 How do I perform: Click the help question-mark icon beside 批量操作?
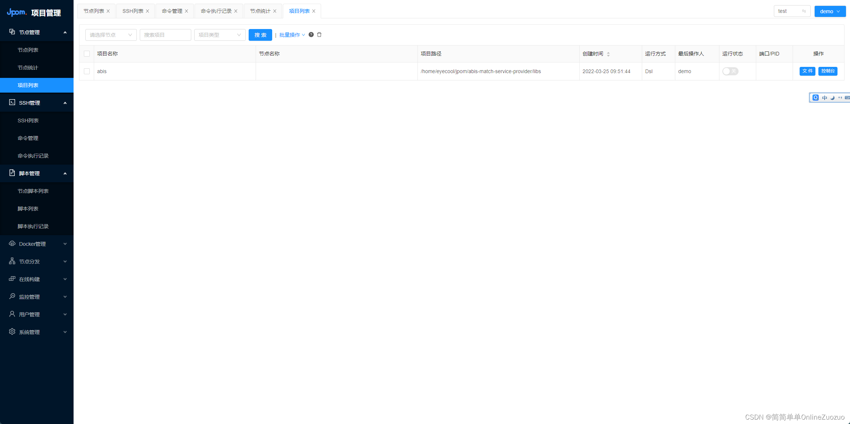tap(311, 35)
